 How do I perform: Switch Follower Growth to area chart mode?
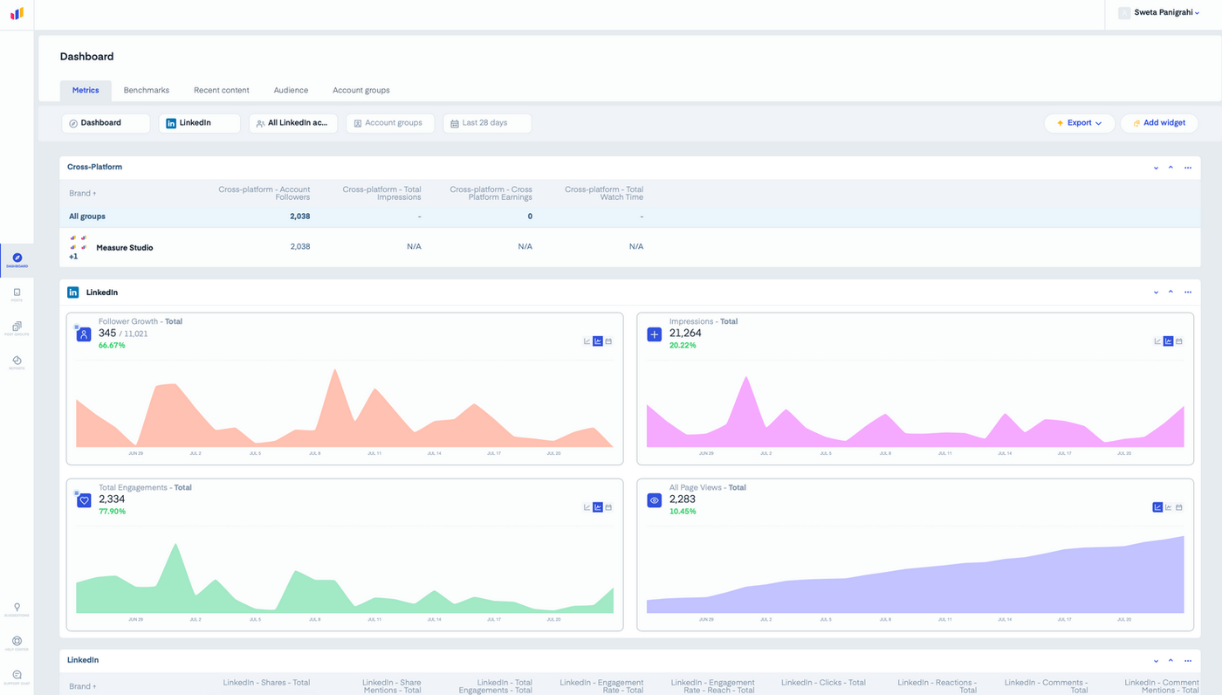click(x=598, y=341)
